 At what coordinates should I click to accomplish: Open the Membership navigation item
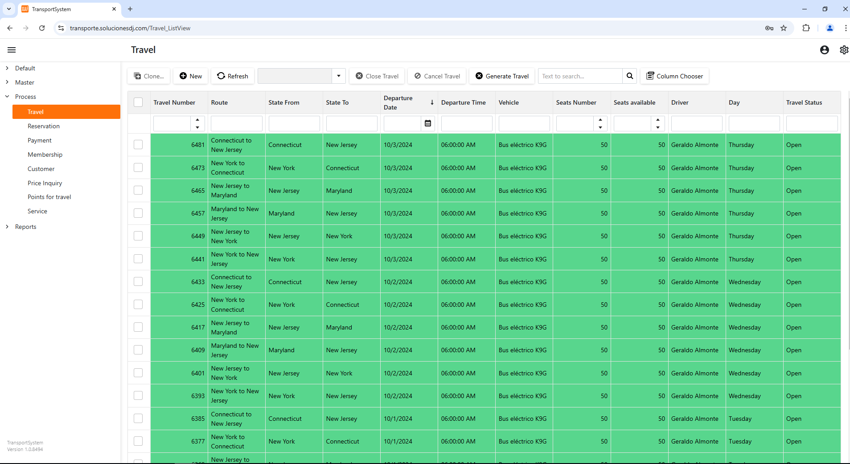66,155
